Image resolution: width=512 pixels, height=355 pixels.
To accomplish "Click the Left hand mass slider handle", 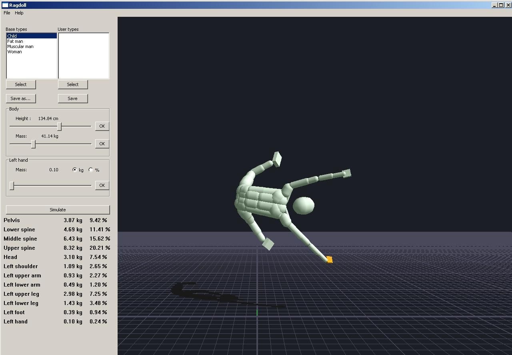I will pos(12,186).
